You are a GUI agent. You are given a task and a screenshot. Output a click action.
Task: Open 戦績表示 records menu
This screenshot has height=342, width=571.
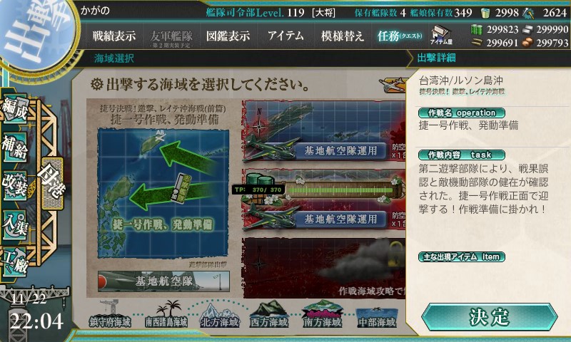click(x=113, y=36)
